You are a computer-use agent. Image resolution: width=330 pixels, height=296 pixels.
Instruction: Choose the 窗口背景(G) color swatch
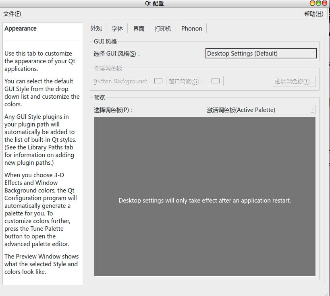point(215,81)
